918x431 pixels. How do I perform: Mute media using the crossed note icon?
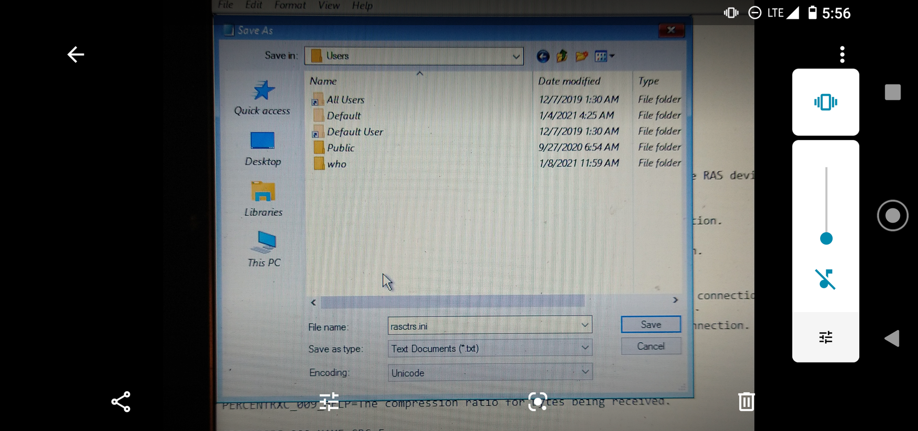[825, 279]
